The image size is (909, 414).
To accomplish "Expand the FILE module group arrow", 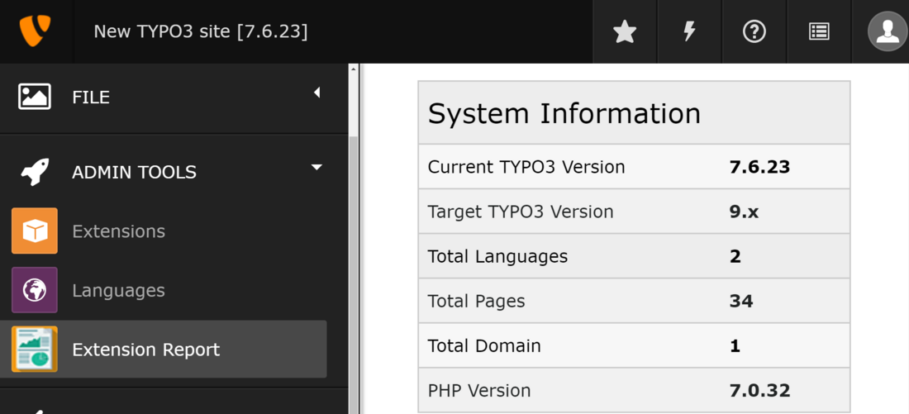I will coord(316,93).
